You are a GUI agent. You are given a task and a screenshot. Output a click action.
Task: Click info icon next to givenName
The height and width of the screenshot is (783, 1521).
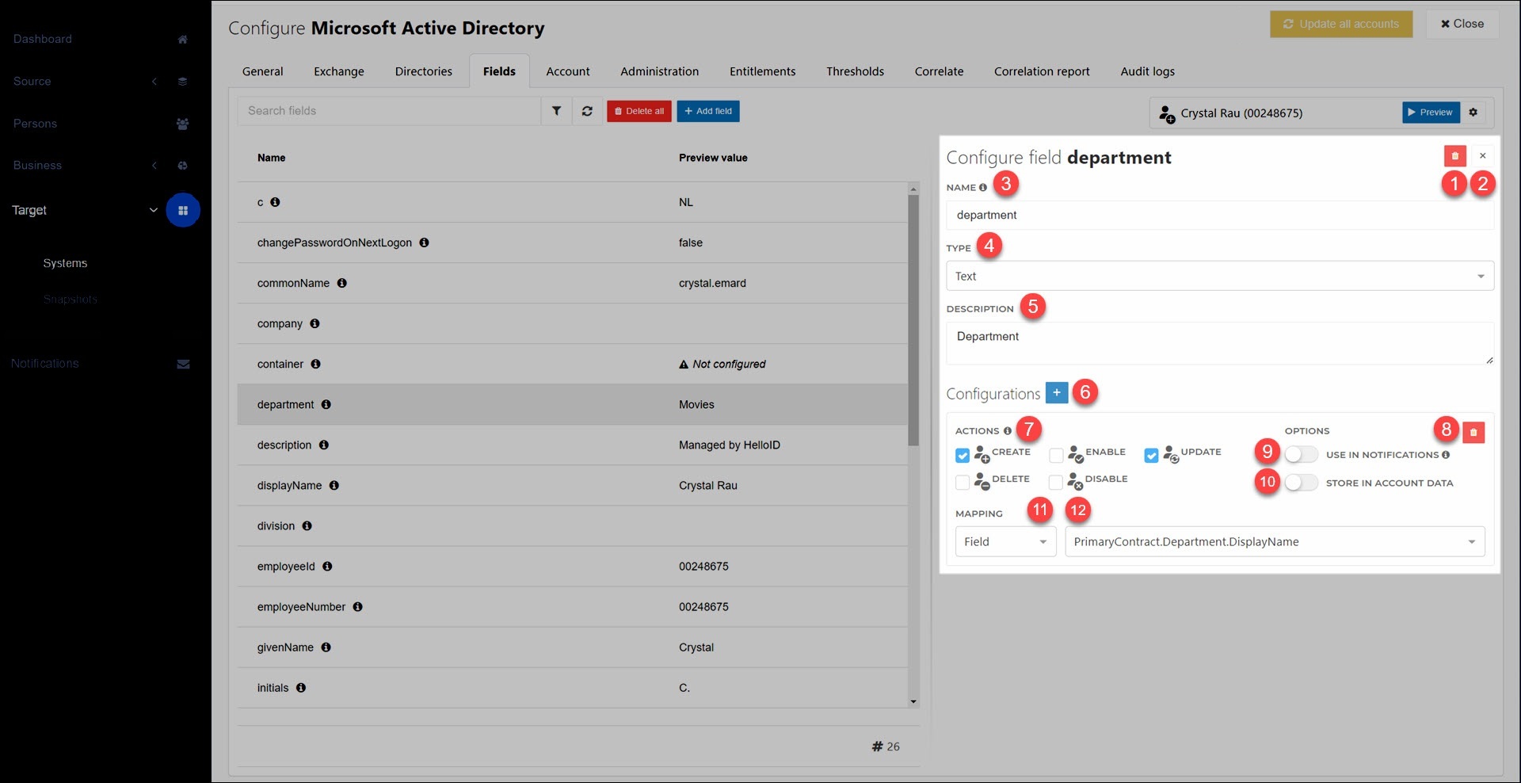coord(326,647)
